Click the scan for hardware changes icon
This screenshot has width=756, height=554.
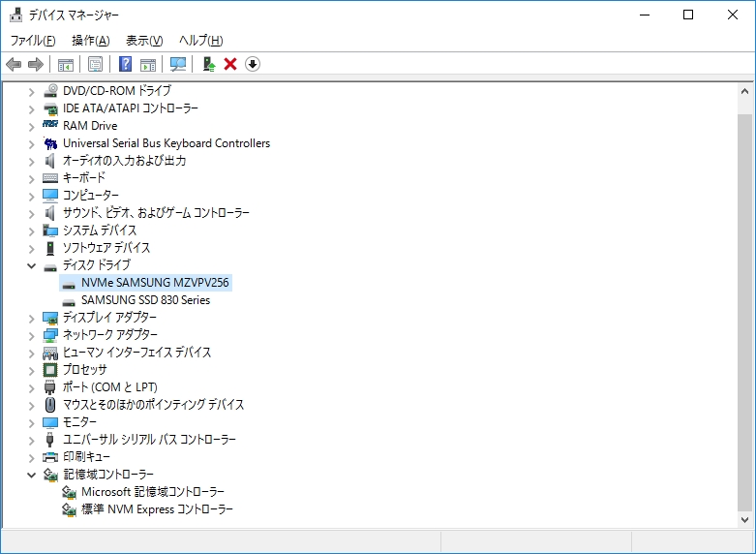178,64
